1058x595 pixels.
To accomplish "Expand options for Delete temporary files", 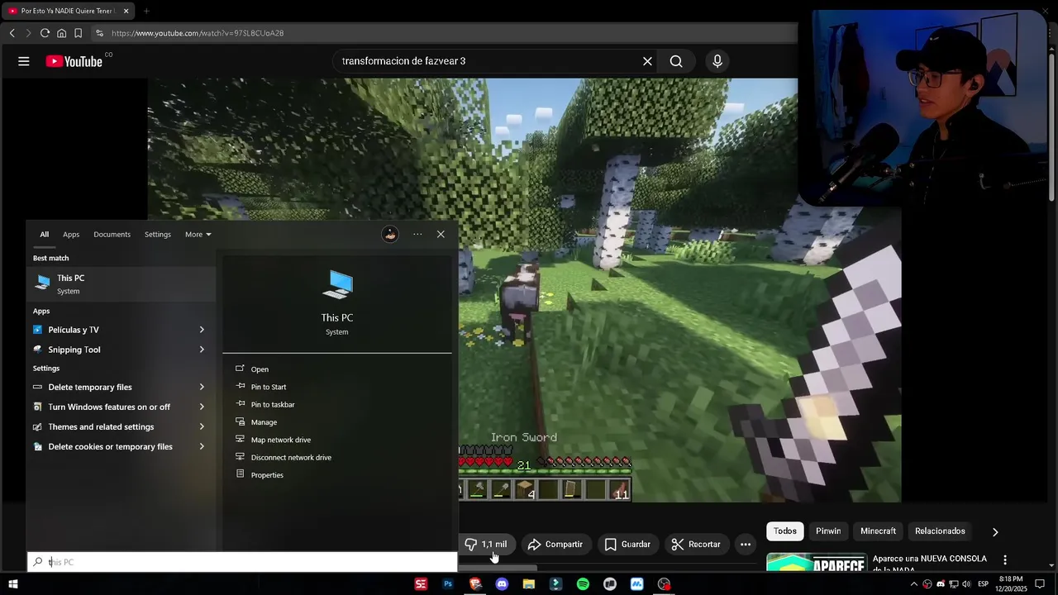I will click(202, 387).
